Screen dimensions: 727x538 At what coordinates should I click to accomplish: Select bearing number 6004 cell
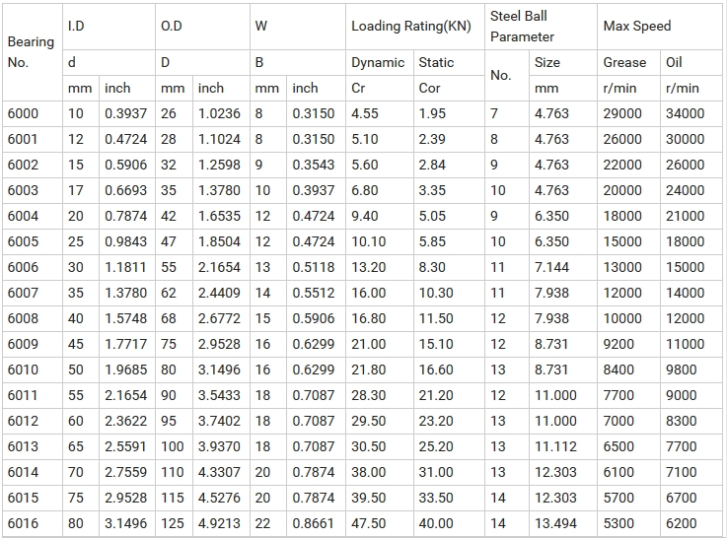click(x=33, y=216)
